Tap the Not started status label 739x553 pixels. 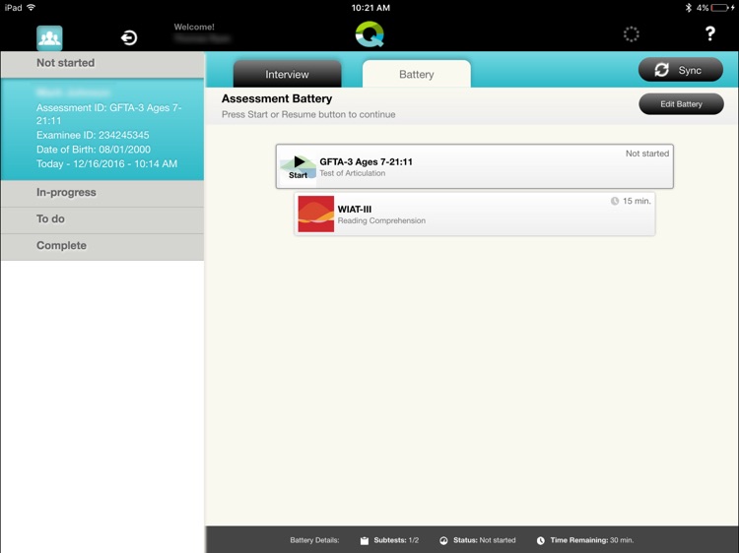click(x=647, y=154)
